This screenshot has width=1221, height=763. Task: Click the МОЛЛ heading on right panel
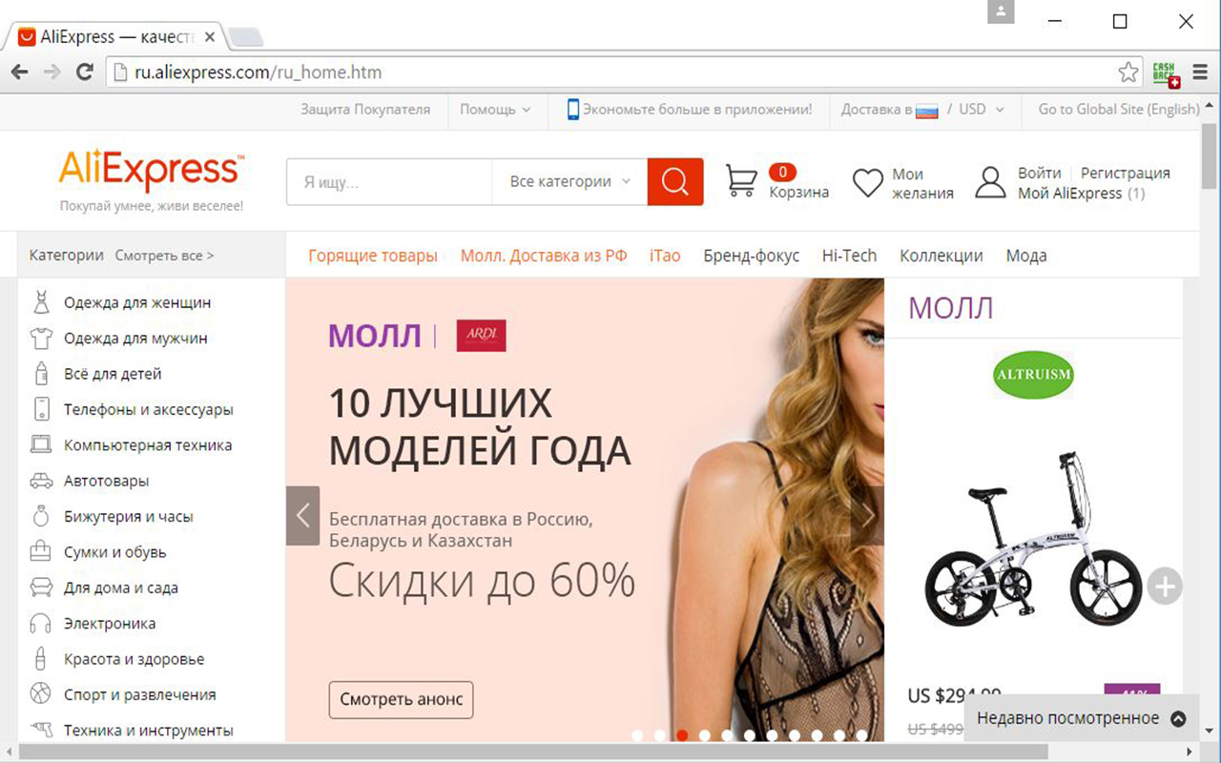click(951, 308)
